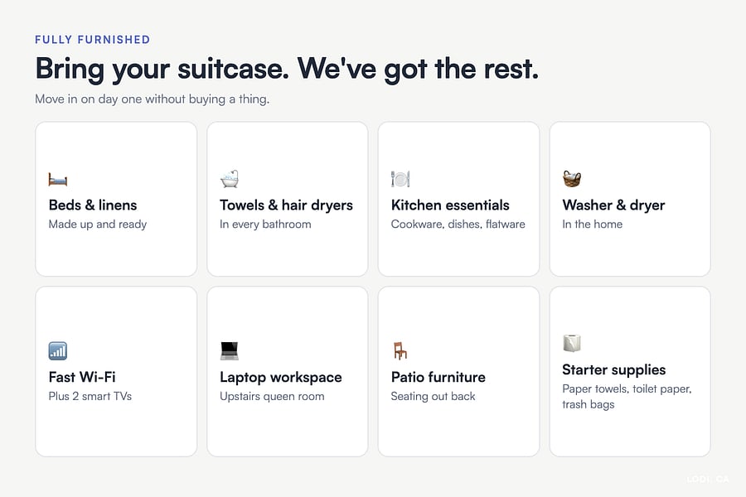Click the laptop icon above Laptop workspace
This screenshot has width=746, height=497.
pos(230,351)
